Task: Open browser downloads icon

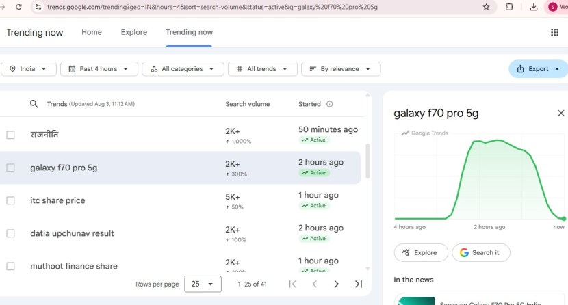Action: coord(533,7)
